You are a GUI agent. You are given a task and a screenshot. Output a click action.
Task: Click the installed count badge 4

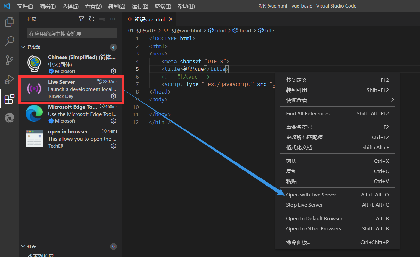click(x=113, y=47)
